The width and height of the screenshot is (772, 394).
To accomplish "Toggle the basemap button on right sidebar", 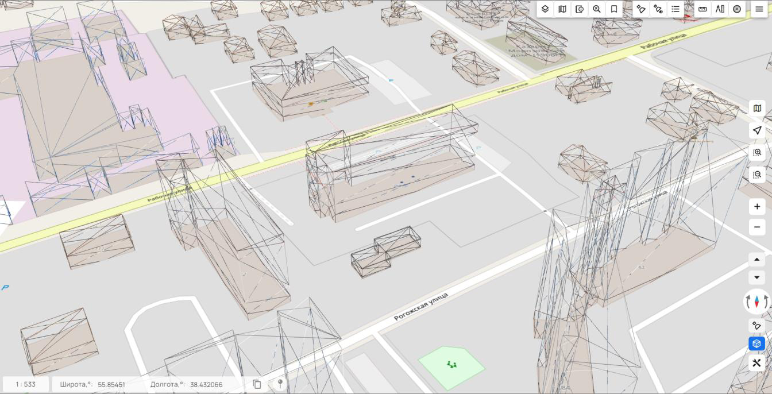I will click(757, 109).
